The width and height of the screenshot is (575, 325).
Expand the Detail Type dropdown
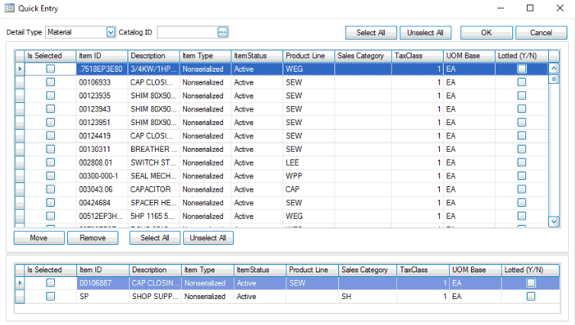[111, 32]
